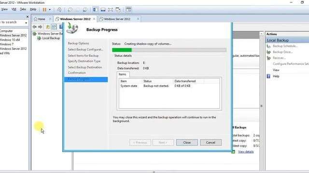Click the Previous button in wizard

(x=140, y=142)
